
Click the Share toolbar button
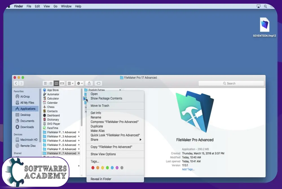pos(89,83)
